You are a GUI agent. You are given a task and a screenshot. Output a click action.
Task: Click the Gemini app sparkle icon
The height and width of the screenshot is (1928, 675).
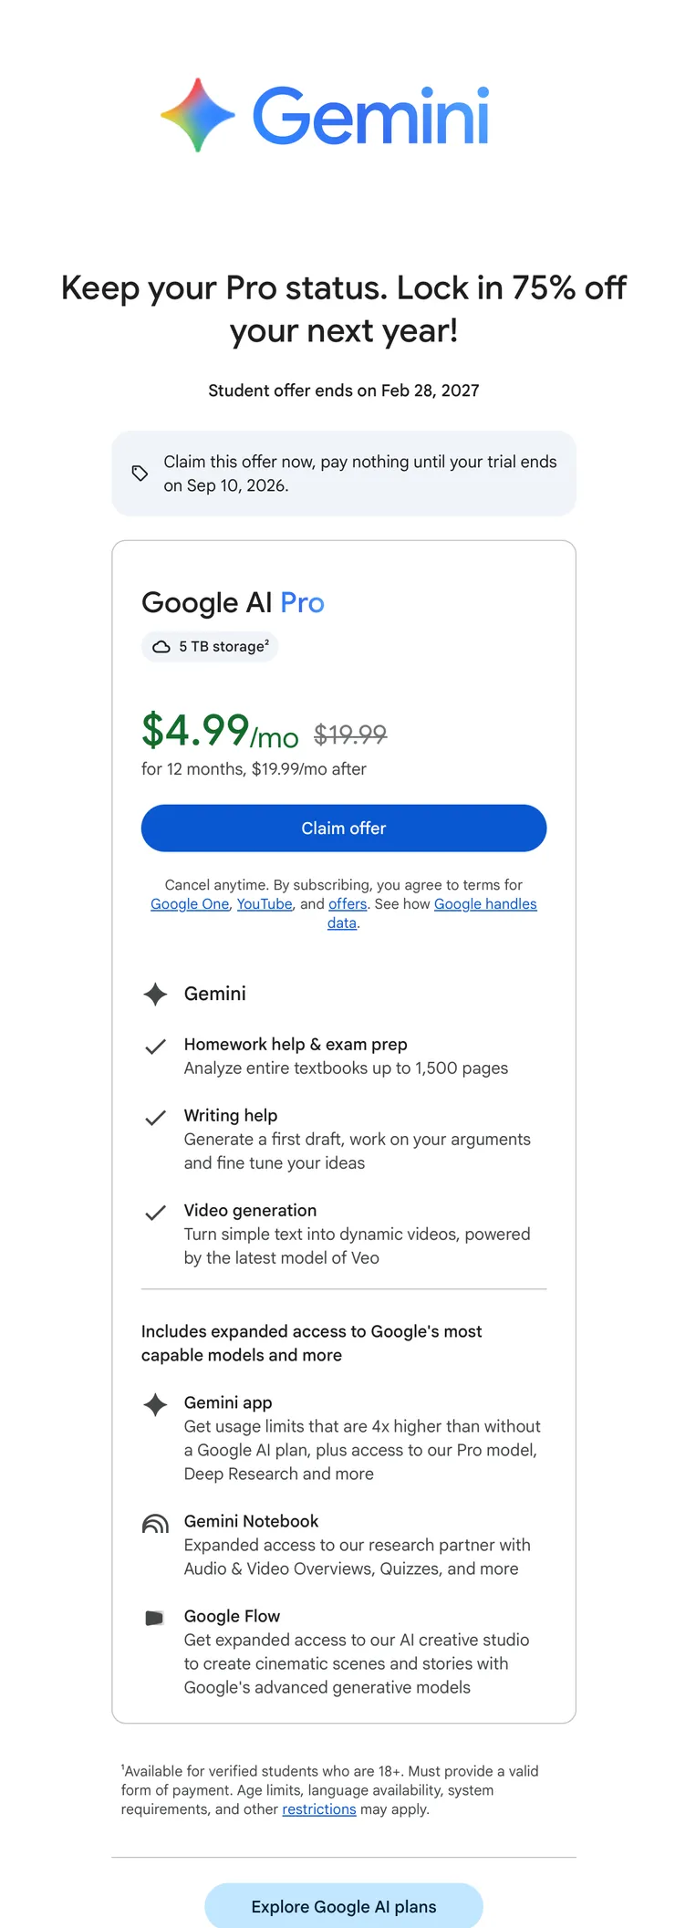[156, 1404]
